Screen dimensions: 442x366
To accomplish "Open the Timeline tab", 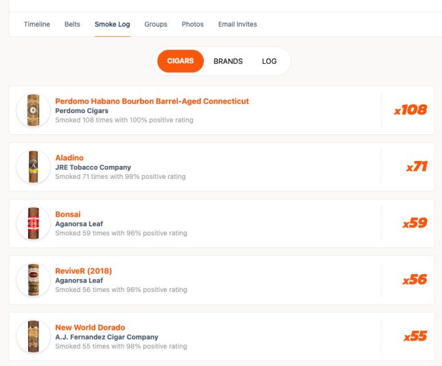I will click(x=36, y=24).
